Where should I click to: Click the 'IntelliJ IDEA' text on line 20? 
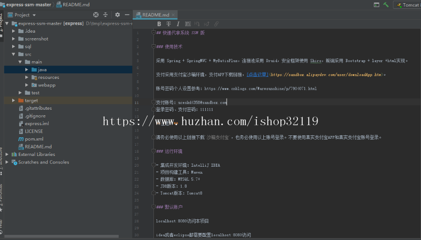[x=205, y=165]
